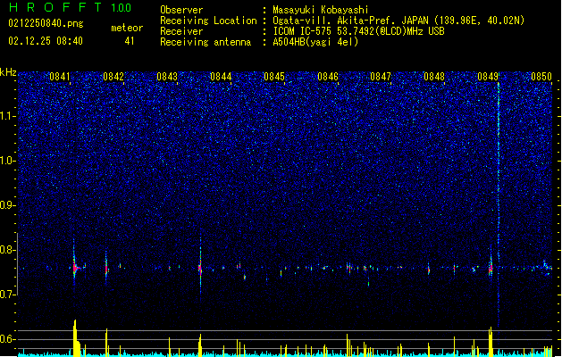Click the 0846 time marker

(x=328, y=77)
